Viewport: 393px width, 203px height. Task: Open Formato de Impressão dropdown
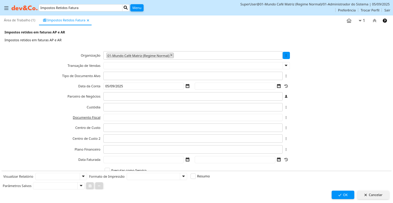(x=183, y=176)
